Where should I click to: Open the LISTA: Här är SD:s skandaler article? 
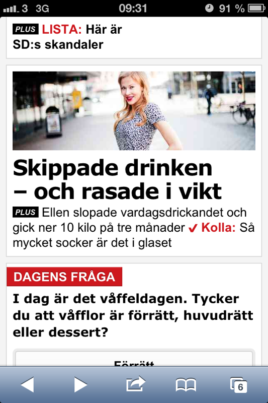click(x=67, y=37)
